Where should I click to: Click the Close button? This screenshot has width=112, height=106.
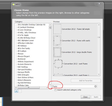click(x=85, y=97)
